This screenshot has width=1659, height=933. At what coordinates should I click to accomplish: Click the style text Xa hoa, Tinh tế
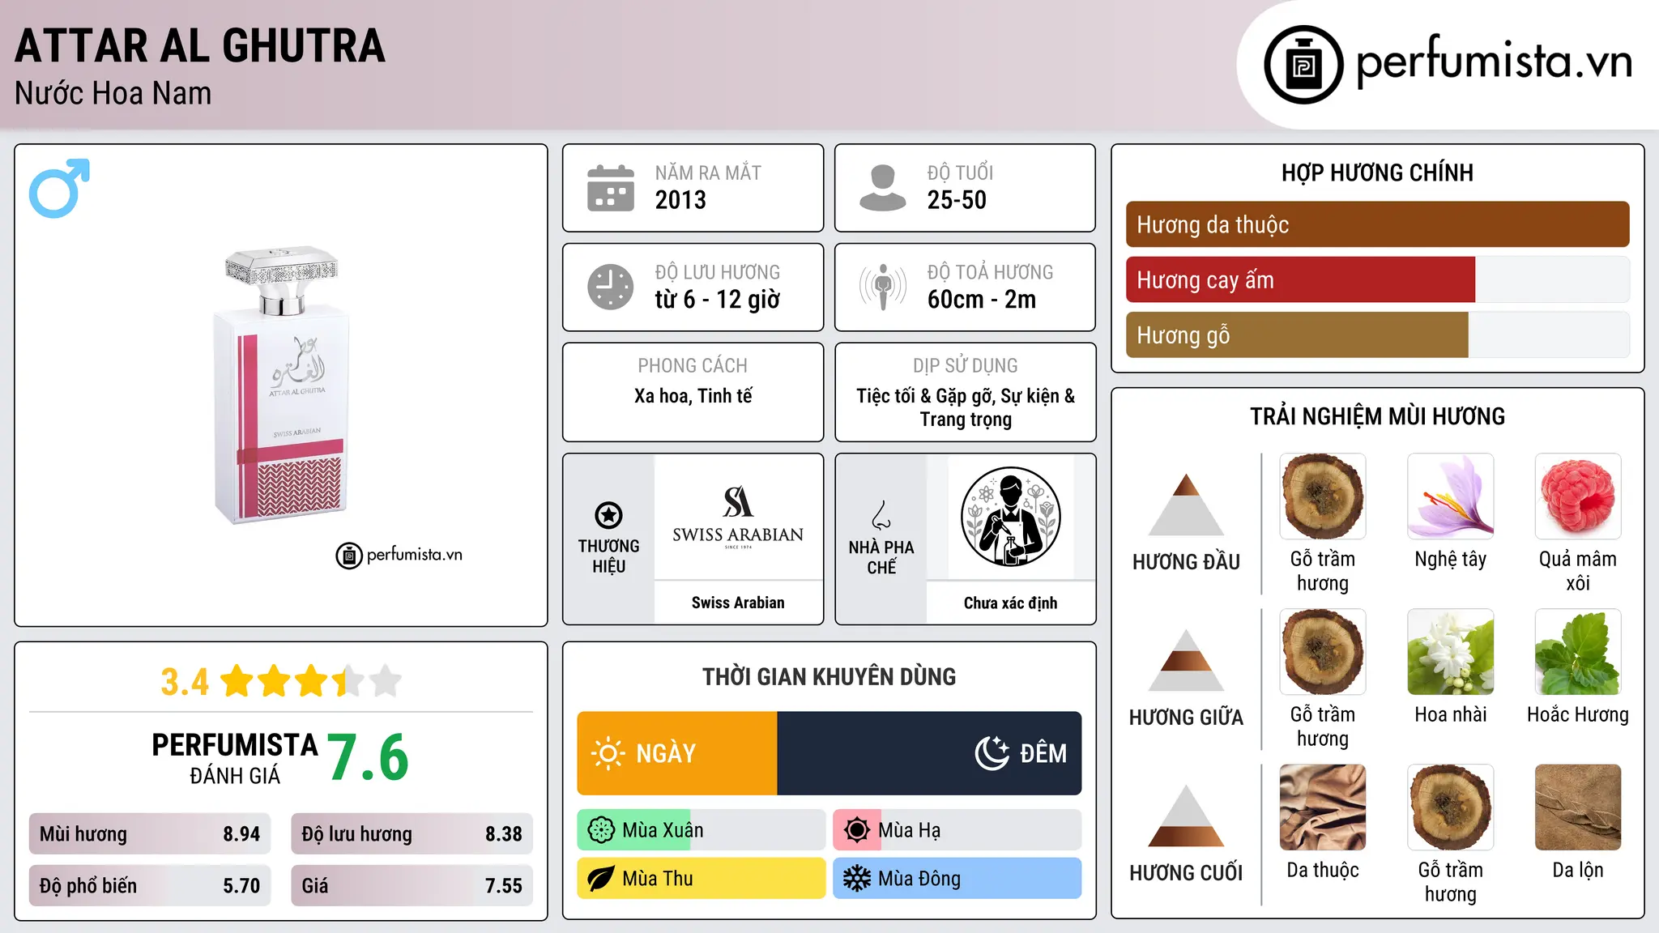pyautogui.click(x=693, y=396)
